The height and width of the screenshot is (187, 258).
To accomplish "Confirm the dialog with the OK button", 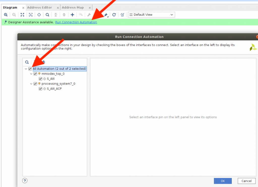I will tap(223, 181).
